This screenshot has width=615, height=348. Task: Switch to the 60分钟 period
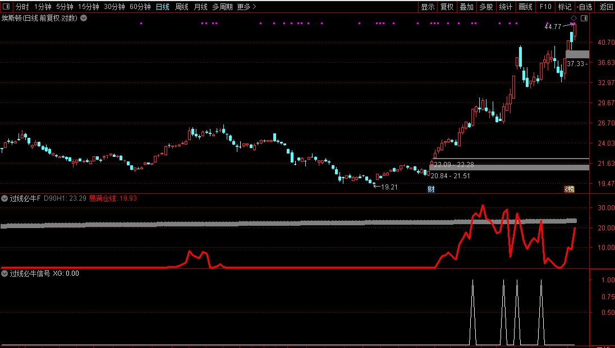140,7
